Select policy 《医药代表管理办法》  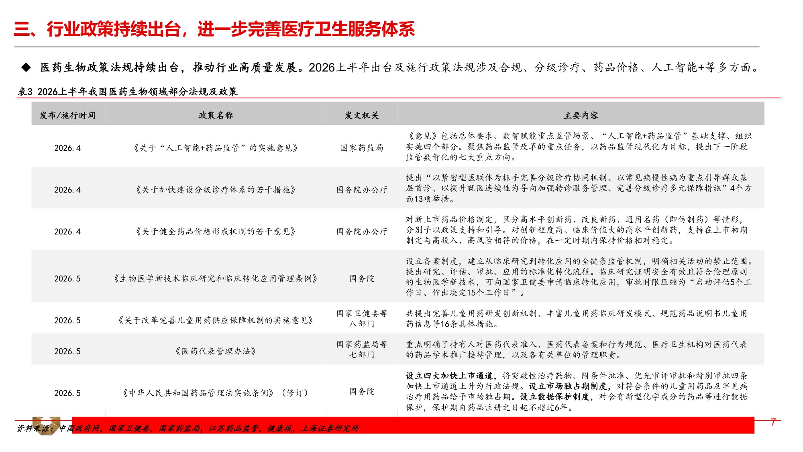click(x=216, y=351)
